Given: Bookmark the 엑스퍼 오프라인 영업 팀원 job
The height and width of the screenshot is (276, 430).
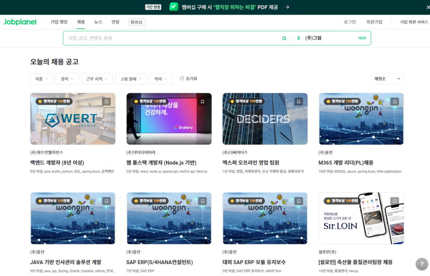Looking at the screenshot, I should (299, 102).
